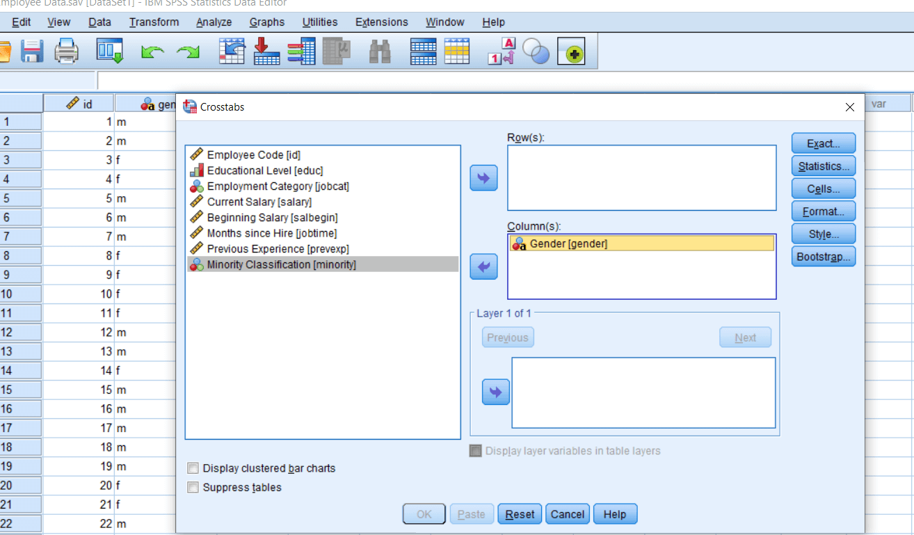Click the Statistics... button
This screenshot has height=535, width=914.
(x=824, y=166)
